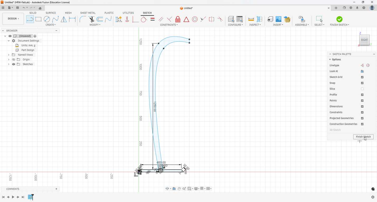
Task: Choose the Fillet modify tool
Action: (83, 19)
